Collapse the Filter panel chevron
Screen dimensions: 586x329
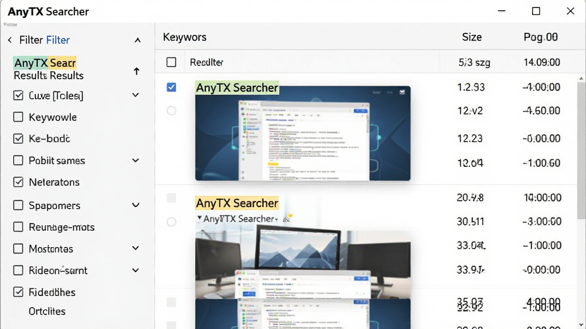(x=137, y=41)
